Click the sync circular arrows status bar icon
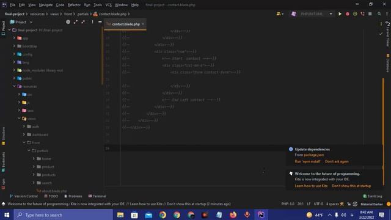The width and height of the screenshot is (391, 220). tap(355, 204)
